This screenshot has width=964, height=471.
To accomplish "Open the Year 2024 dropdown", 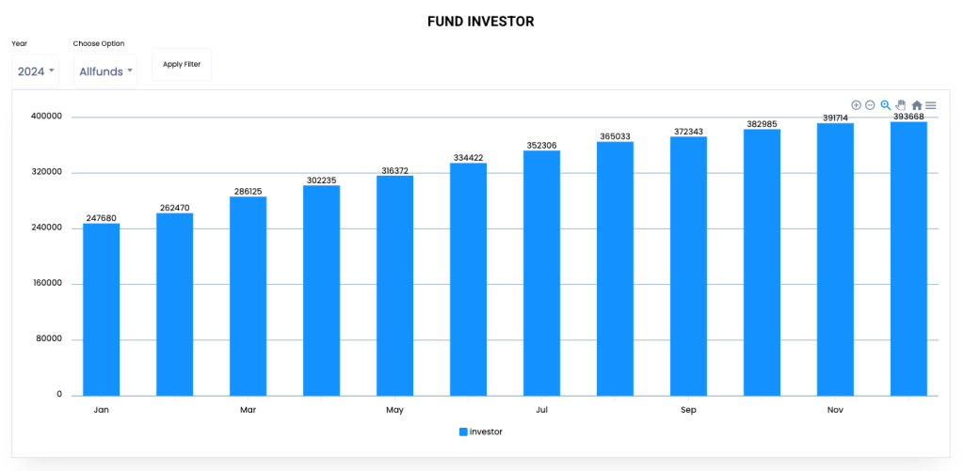I will click(x=35, y=71).
